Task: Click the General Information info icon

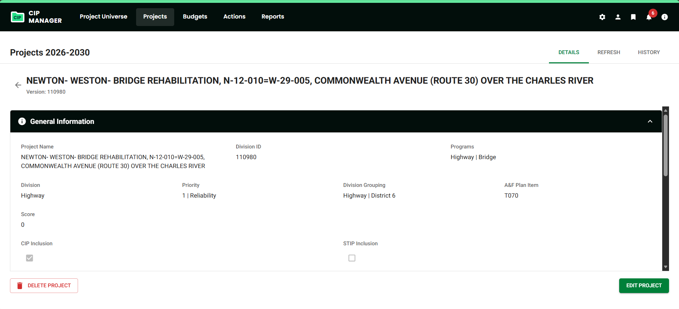Action: point(22,121)
